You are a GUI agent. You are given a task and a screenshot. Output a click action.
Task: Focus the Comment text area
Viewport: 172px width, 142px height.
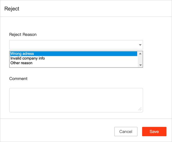76,100
